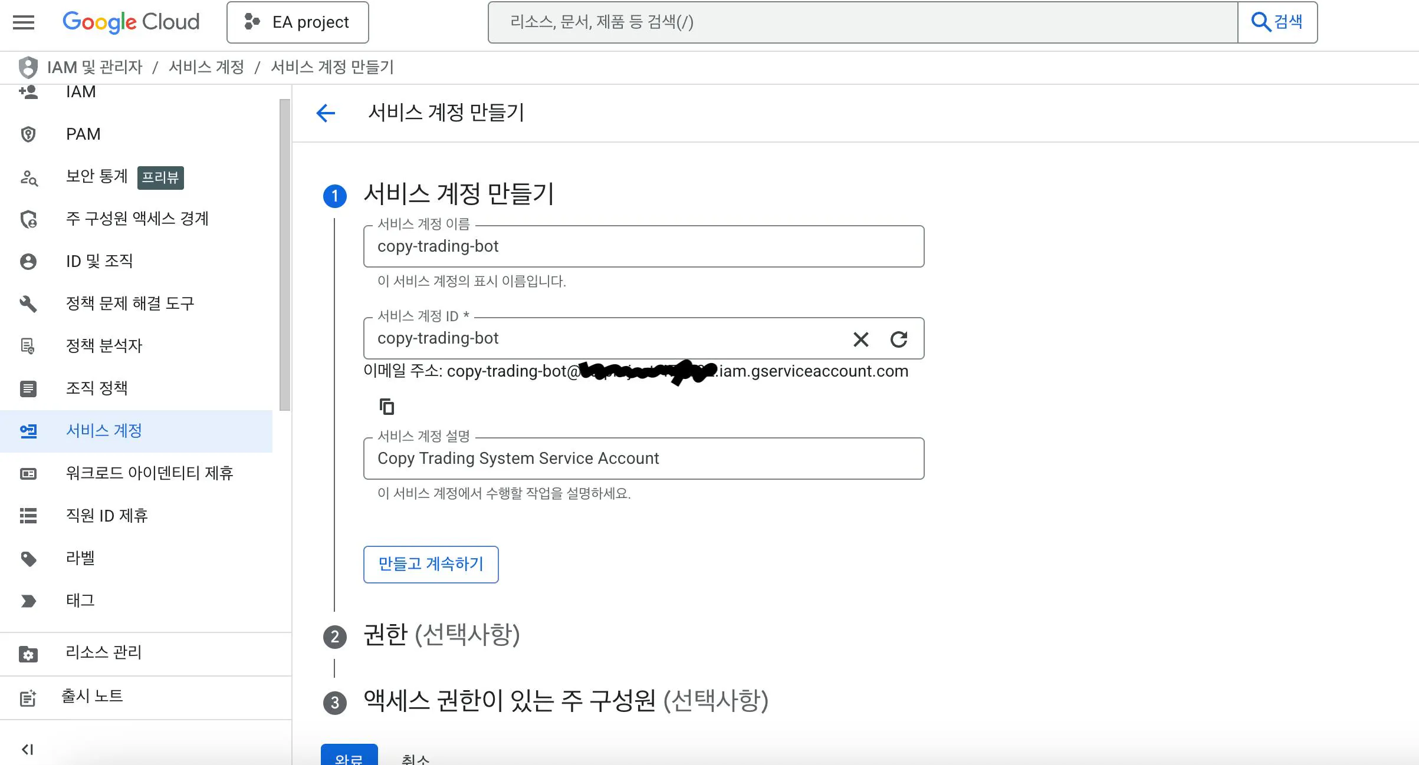Image resolution: width=1419 pixels, height=765 pixels.
Task: Regenerate the service account ID
Action: click(x=899, y=339)
